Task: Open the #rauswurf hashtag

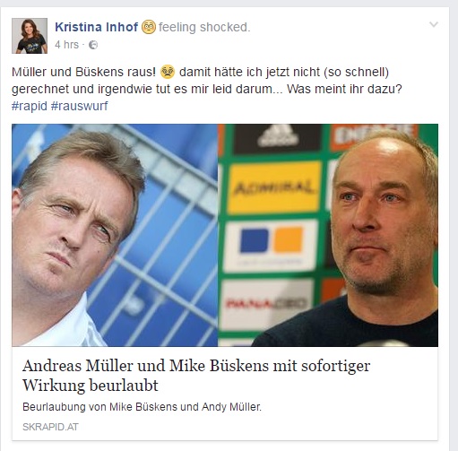Action: point(79,106)
